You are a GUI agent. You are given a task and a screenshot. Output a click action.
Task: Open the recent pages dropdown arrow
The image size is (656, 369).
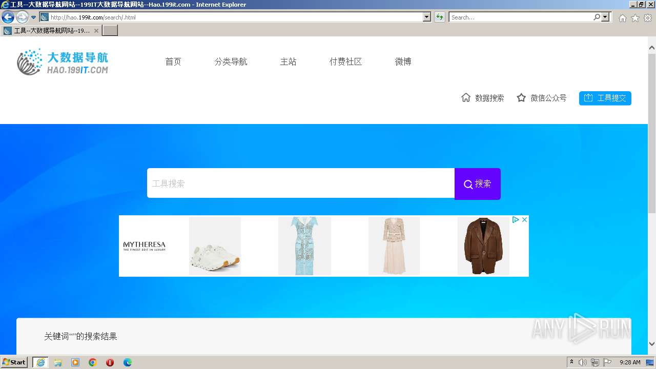tap(33, 17)
